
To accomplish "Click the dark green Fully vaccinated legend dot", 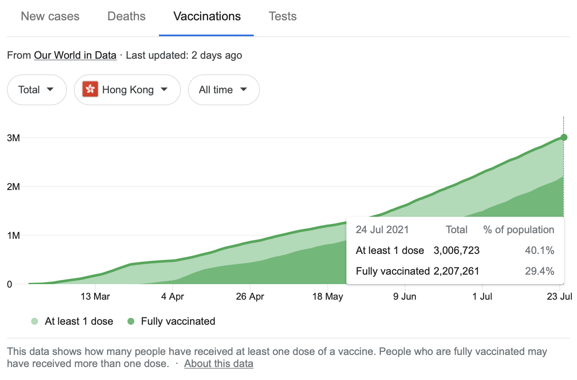I will [x=131, y=321].
